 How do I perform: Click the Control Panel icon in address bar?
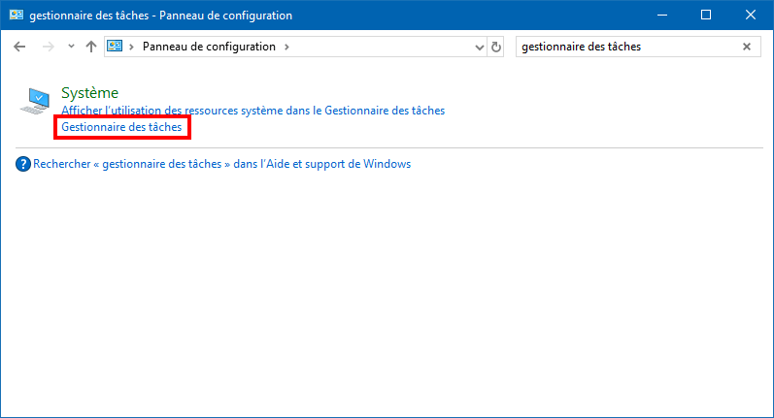(115, 47)
